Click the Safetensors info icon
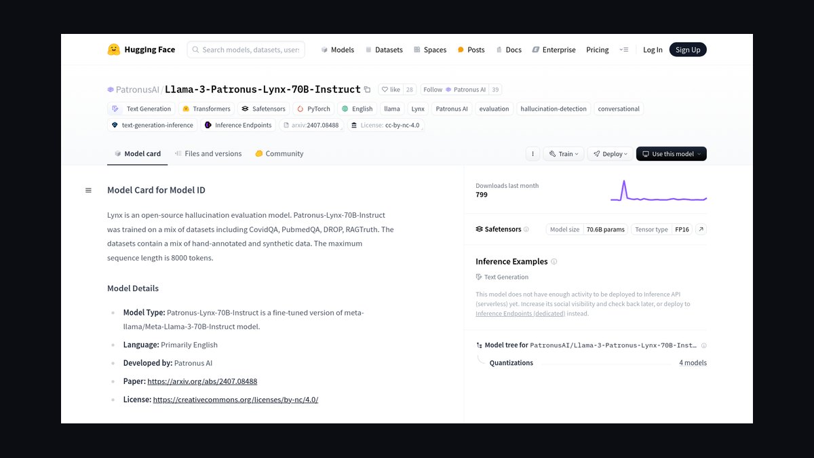814x458 pixels. (x=526, y=229)
